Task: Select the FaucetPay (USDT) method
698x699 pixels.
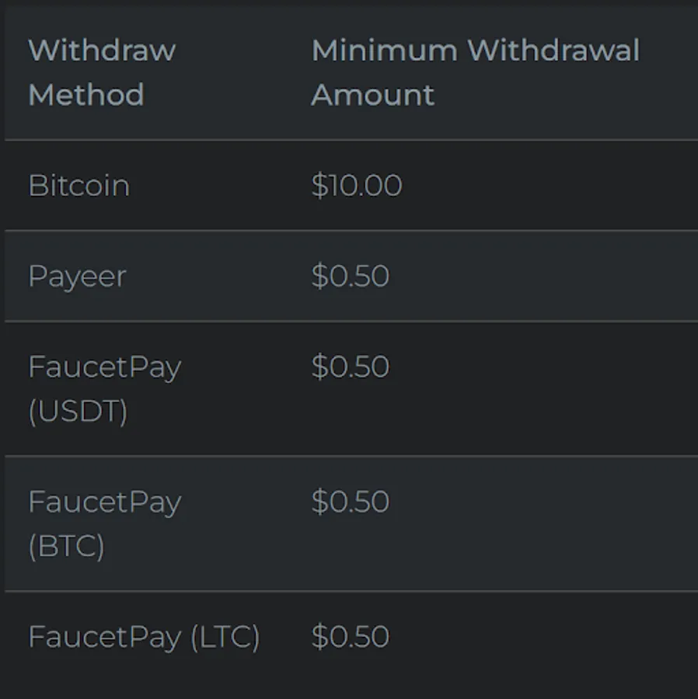Action: (x=104, y=388)
